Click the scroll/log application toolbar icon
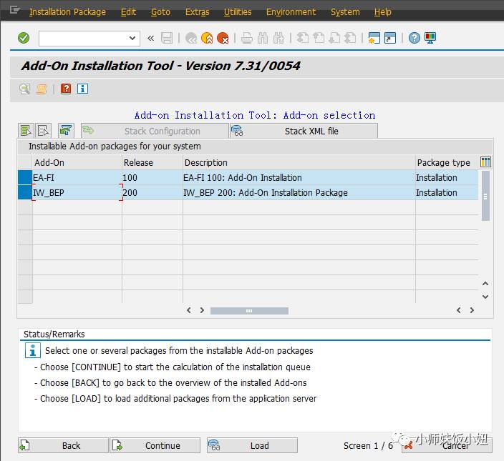 41,89
